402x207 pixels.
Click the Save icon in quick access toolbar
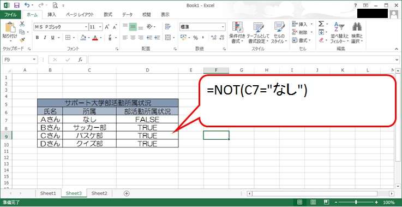click(x=17, y=5)
